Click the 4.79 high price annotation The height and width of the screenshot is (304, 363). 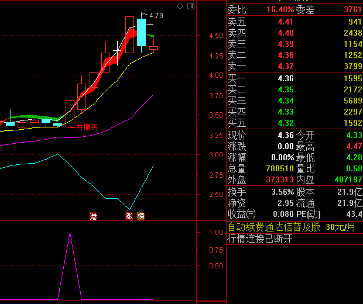(156, 16)
